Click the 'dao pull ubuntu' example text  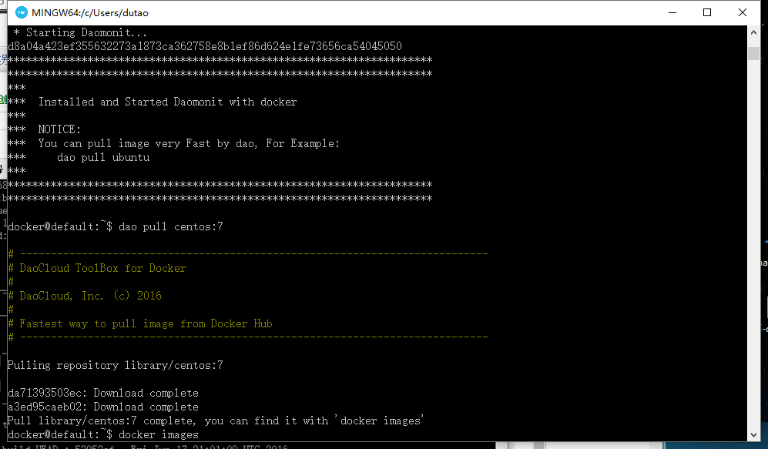pos(102,157)
